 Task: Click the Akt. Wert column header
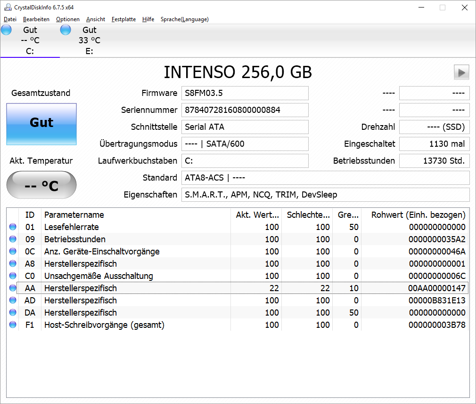256,215
